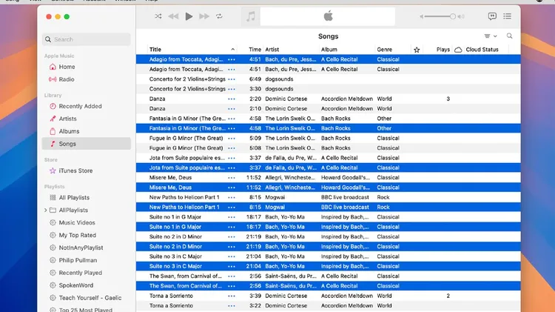Open more options for Danza 2:20 row
The height and width of the screenshot is (312, 555).
point(232,99)
